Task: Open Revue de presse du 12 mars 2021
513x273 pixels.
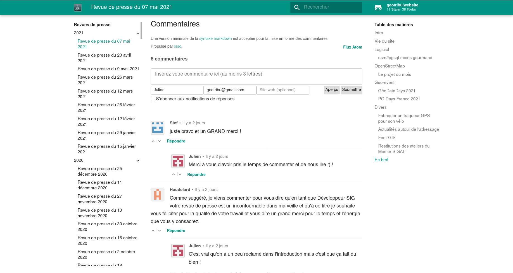Action: point(105,94)
